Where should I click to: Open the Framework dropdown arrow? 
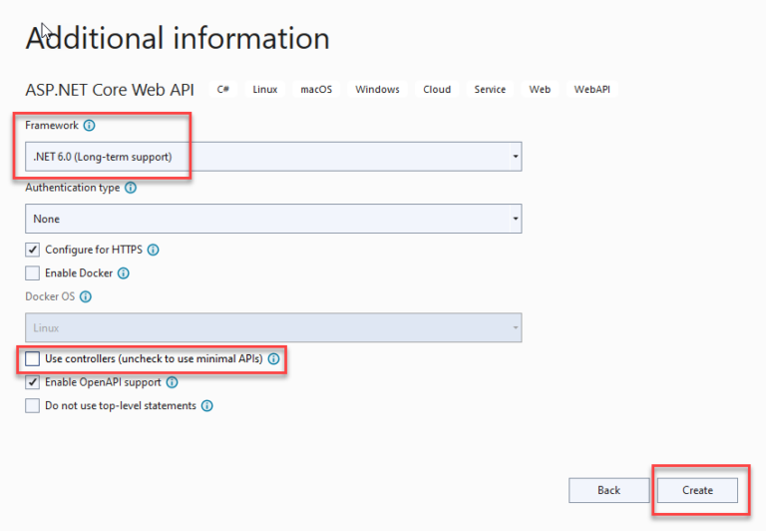(x=515, y=157)
